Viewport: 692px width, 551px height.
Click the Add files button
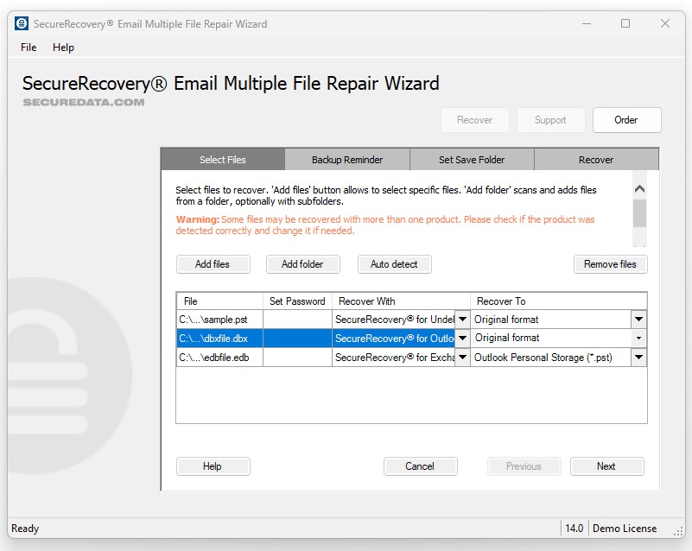pyautogui.click(x=213, y=264)
